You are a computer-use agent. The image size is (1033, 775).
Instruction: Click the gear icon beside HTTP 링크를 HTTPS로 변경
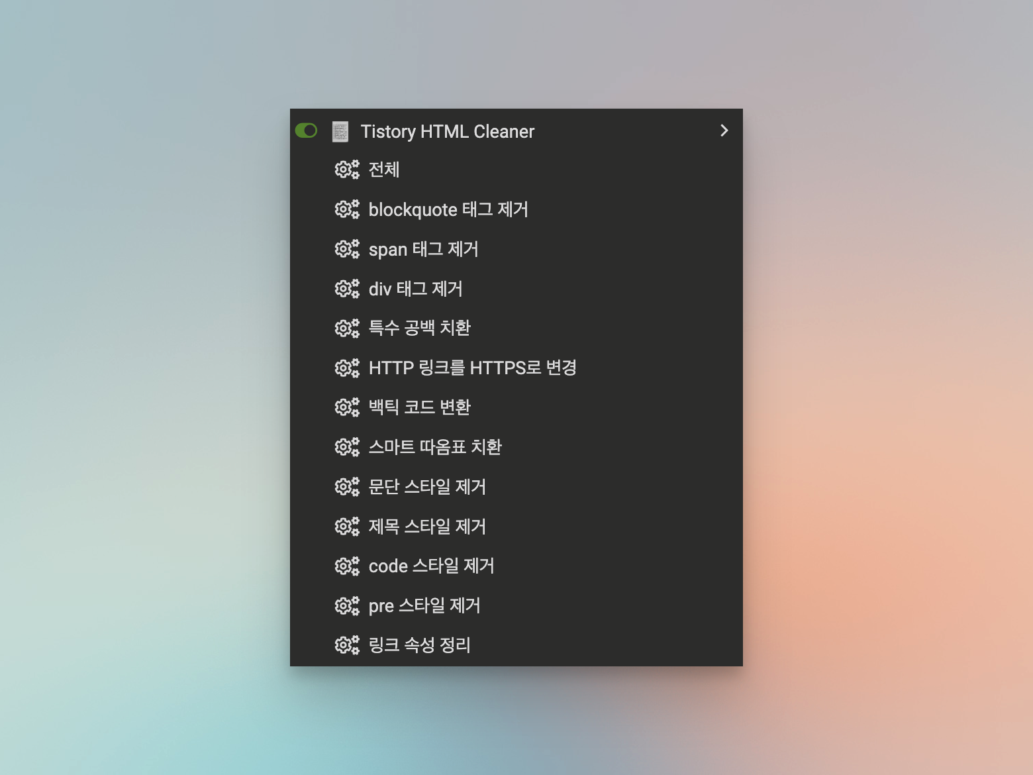347,368
